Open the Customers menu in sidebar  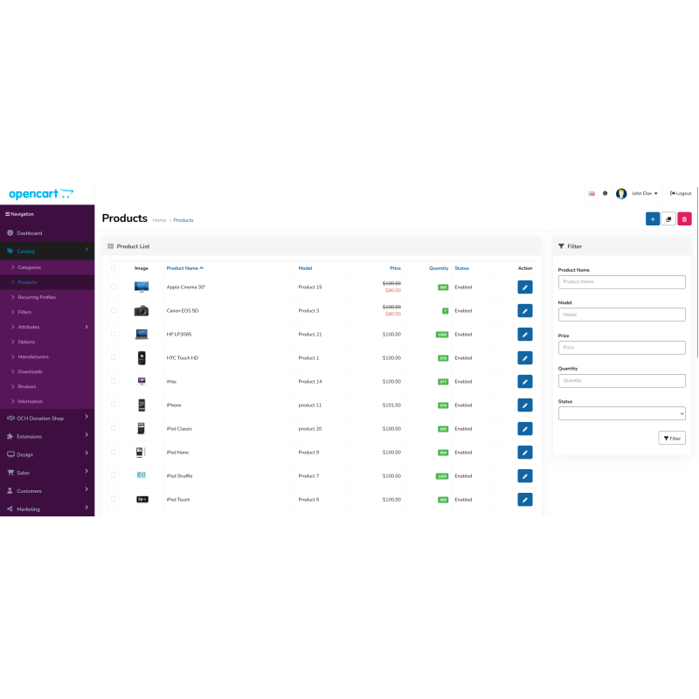(31, 490)
